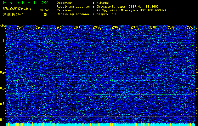Click the 0.9 frequency axis label

pos(3,72)
